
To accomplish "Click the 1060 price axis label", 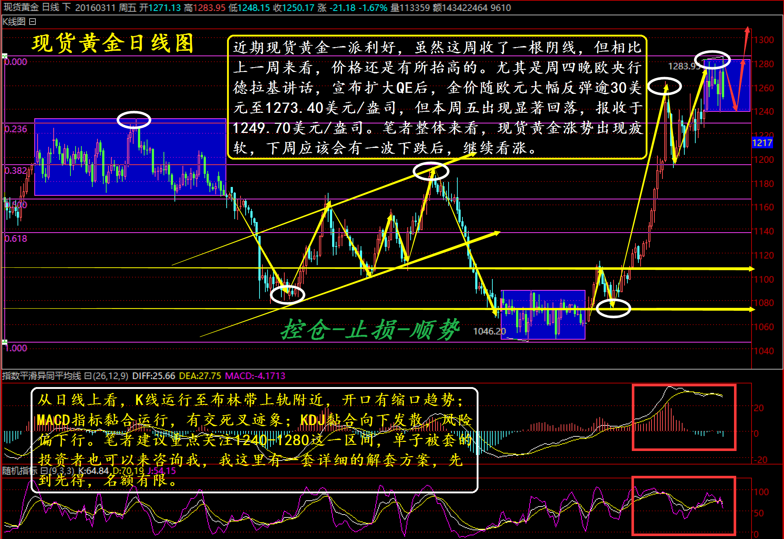I will [764, 327].
